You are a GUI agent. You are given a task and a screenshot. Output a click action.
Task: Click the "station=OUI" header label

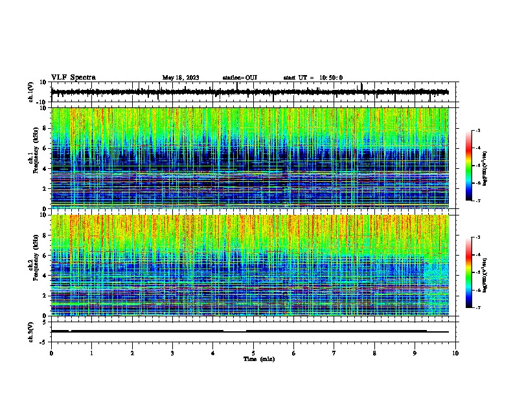point(240,78)
